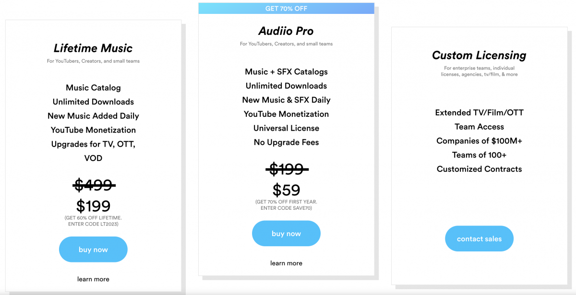Click the ENTER CODE LT2023 promo text

(x=93, y=224)
